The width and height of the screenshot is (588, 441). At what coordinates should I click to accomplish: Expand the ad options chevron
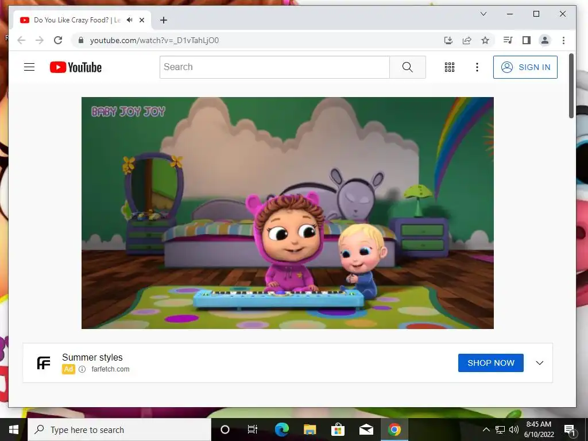(x=540, y=363)
